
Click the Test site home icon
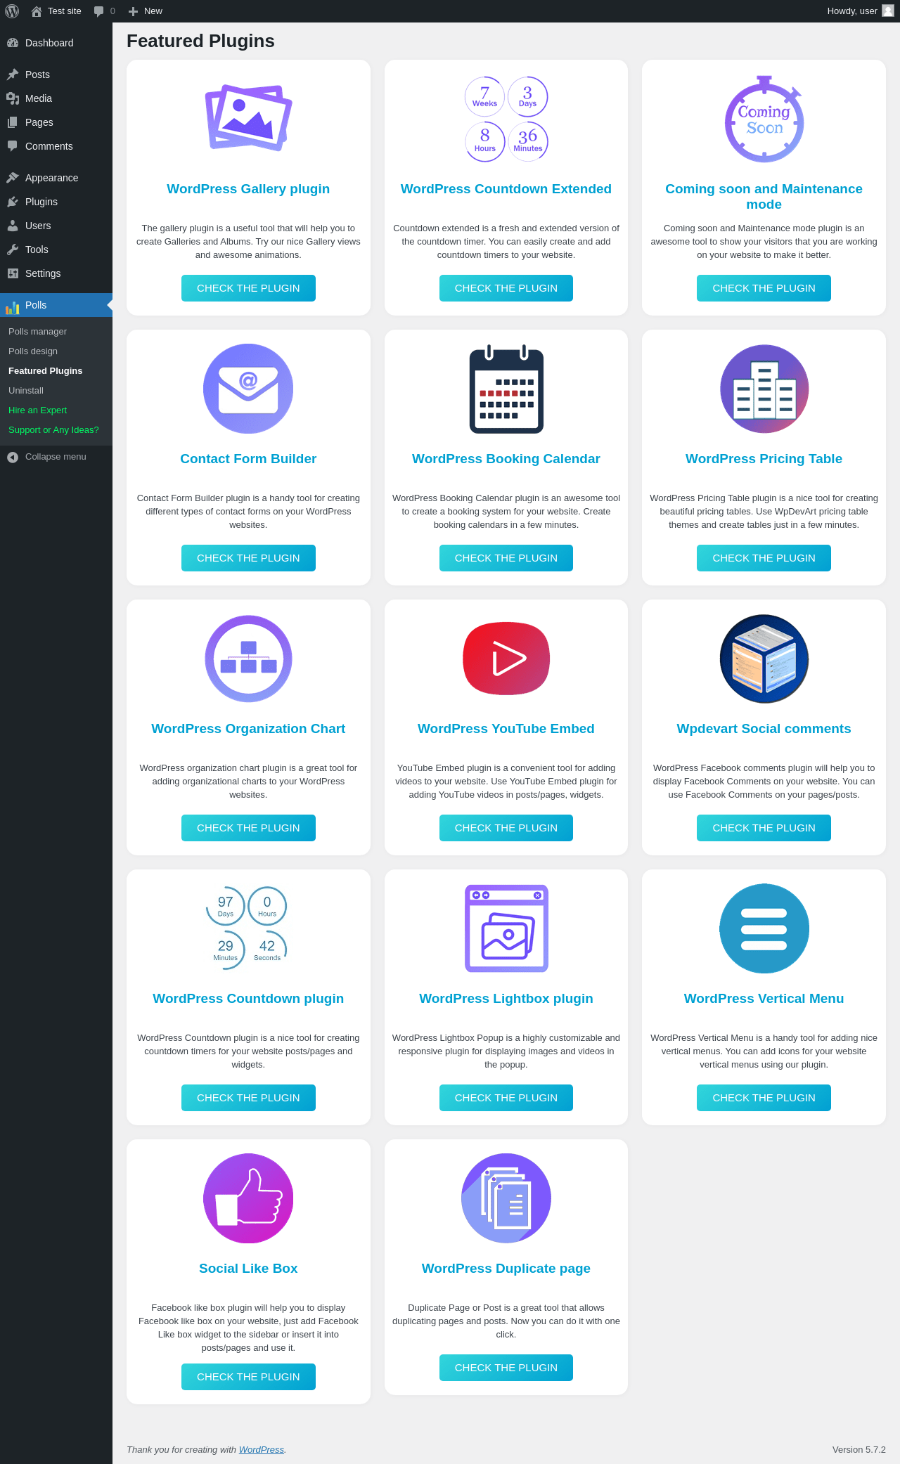point(37,11)
